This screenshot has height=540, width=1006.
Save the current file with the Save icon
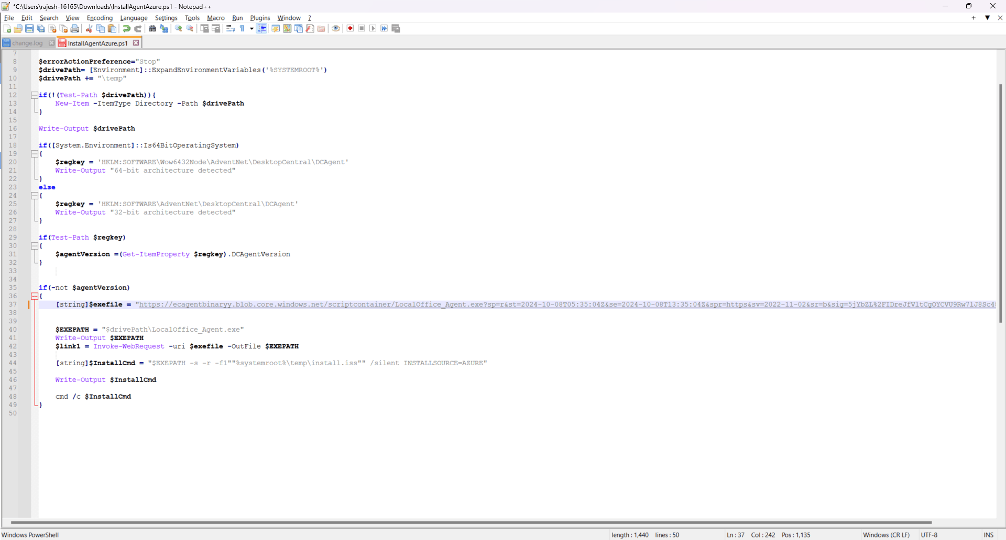pyautogui.click(x=30, y=29)
